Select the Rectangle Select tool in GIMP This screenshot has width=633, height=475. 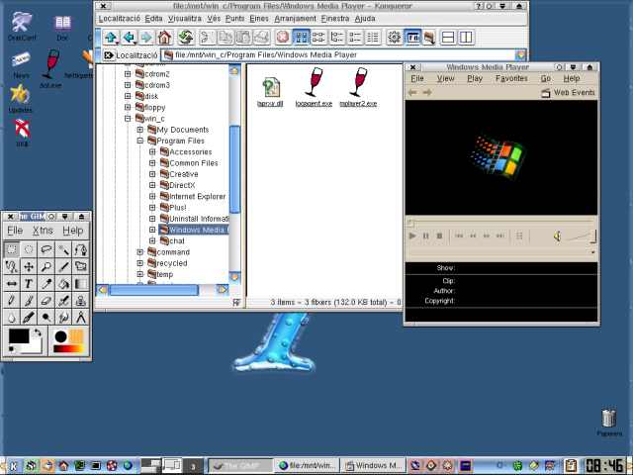pos(12,249)
